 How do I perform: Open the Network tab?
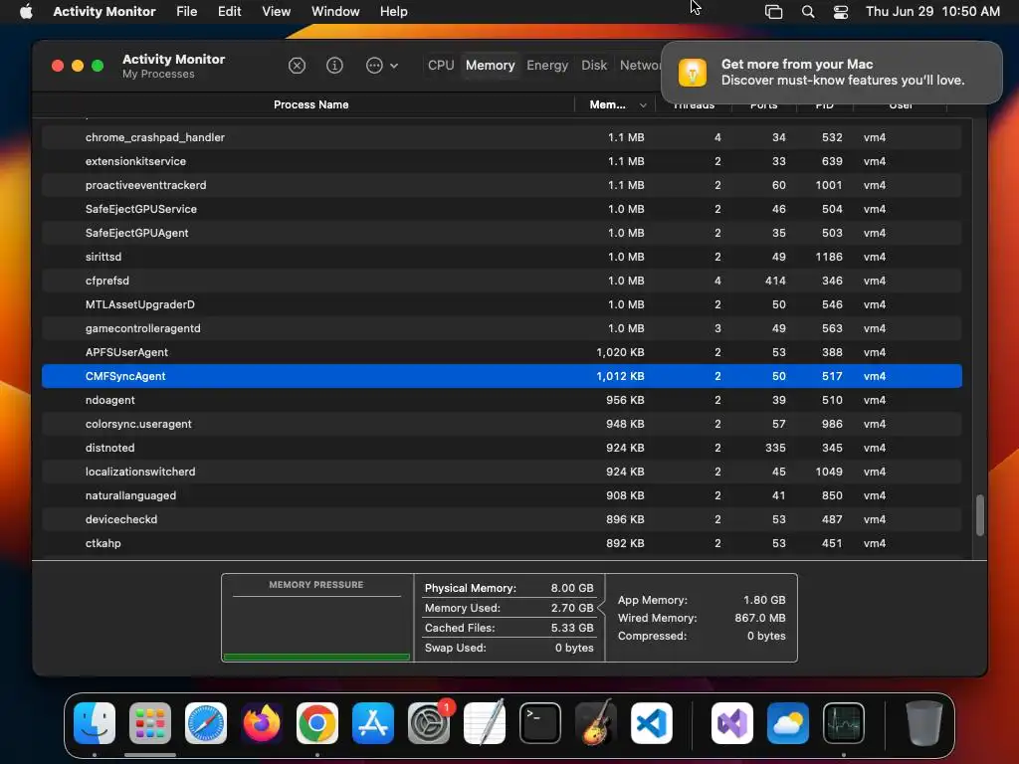coord(640,65)
